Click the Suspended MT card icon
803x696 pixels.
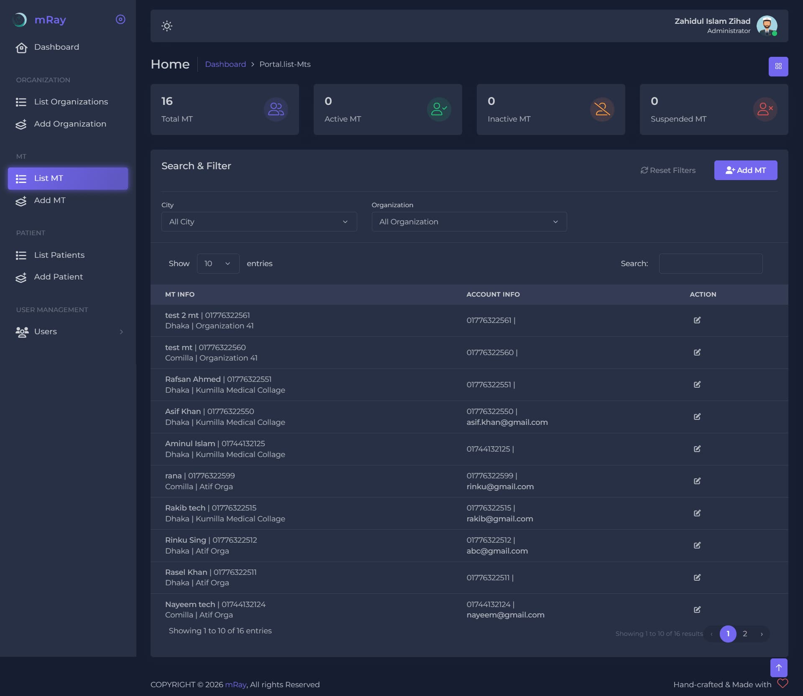(765, 109)
